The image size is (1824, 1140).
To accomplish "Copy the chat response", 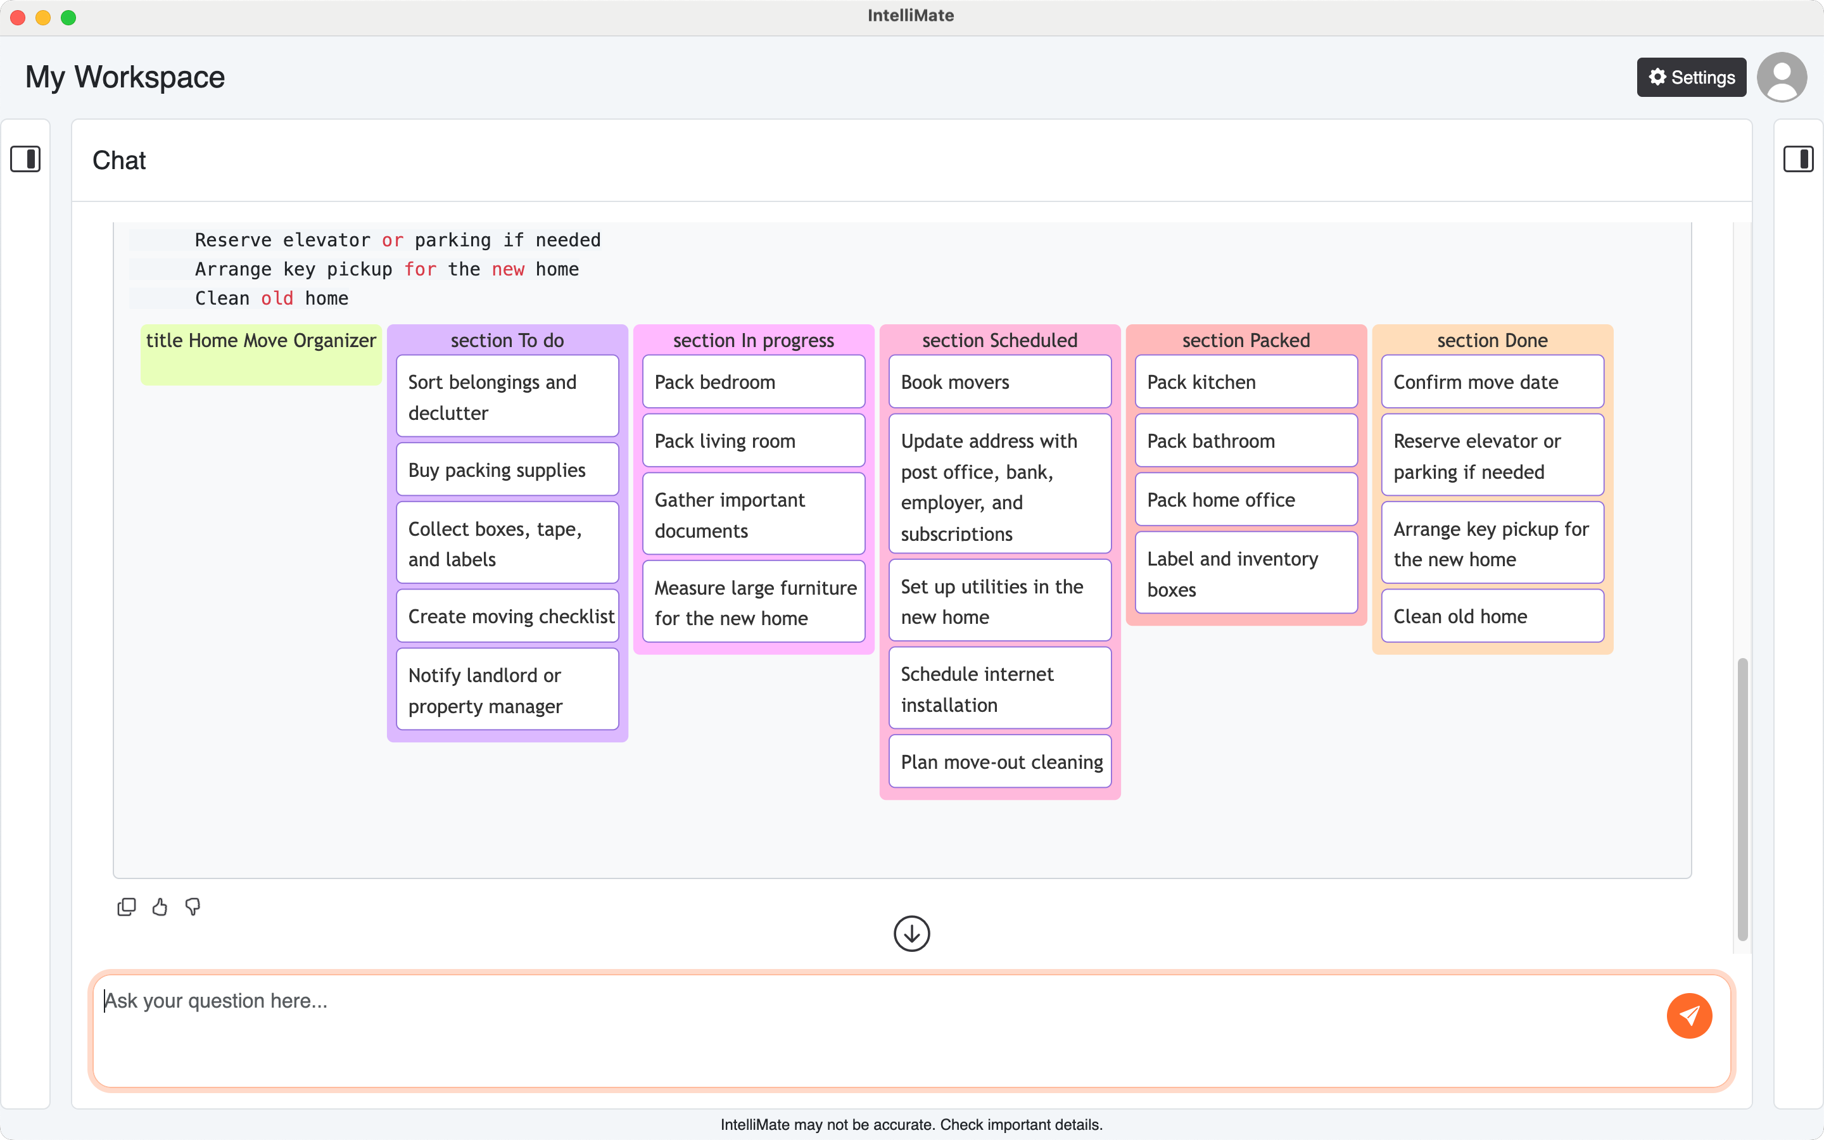I will click(x=127, y=907).
